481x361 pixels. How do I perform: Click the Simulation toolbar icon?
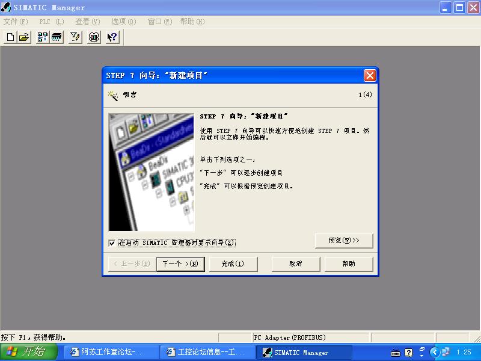(94, 37)
